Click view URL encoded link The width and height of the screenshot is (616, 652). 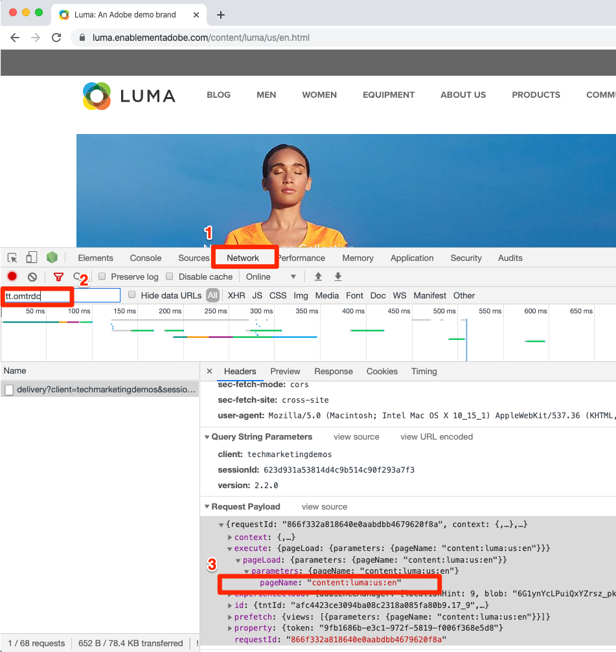point(437,437)
